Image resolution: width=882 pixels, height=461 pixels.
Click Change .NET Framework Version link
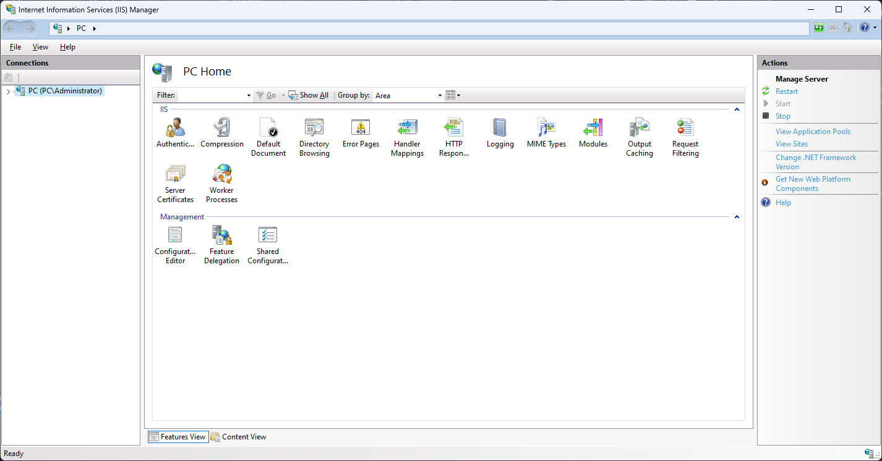[x=816, y=162]
